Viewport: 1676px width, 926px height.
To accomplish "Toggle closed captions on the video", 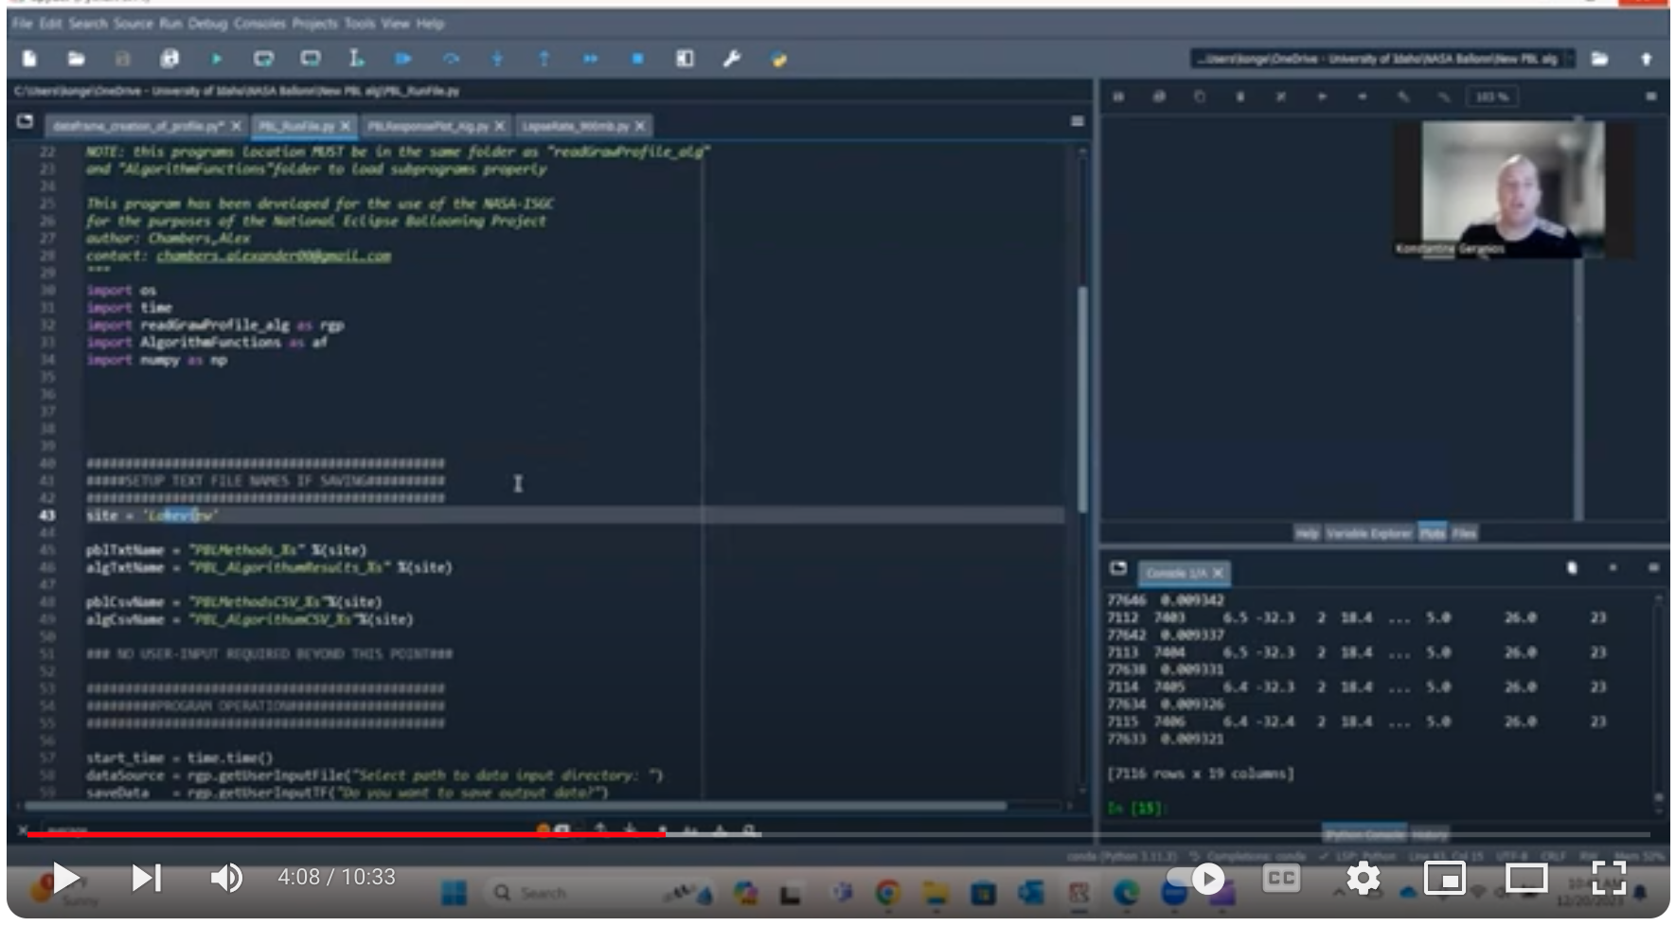I will (x=1280, y=878).
